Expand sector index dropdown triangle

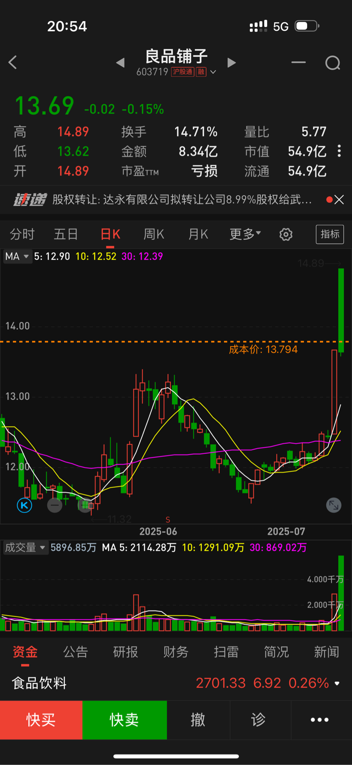[x=337, y=683]
